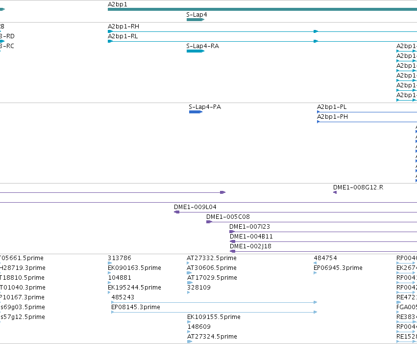Viewport: 417px width, 344px height.
Task: Click the DME1-004B11 clone label
Action: 251,237
